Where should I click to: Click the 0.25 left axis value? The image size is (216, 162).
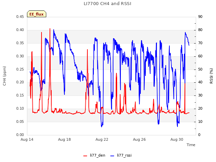(x=20, y=69)
